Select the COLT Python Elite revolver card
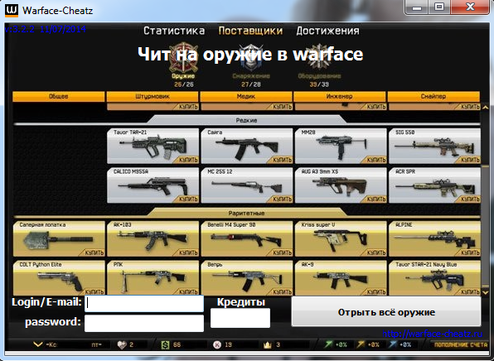 click(59, 278)
